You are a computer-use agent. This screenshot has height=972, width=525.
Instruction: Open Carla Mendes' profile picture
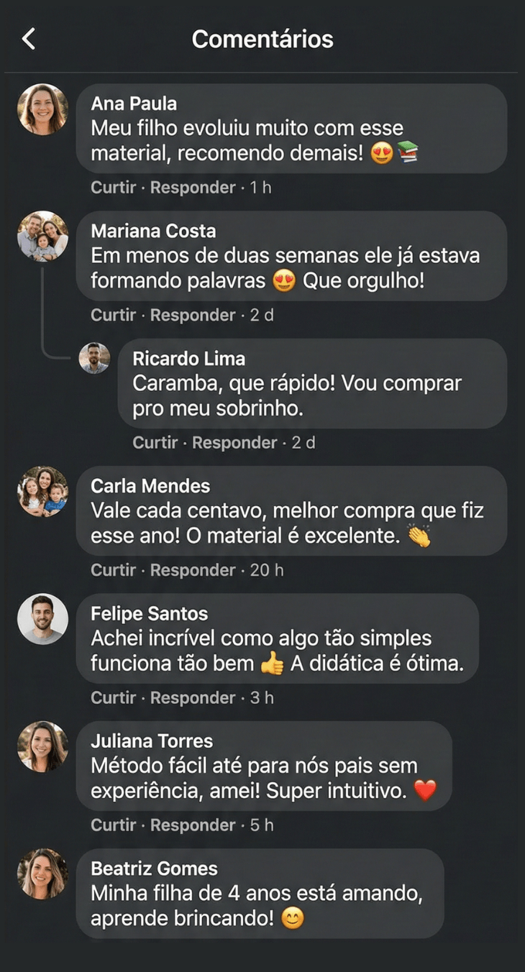[42, 492]
